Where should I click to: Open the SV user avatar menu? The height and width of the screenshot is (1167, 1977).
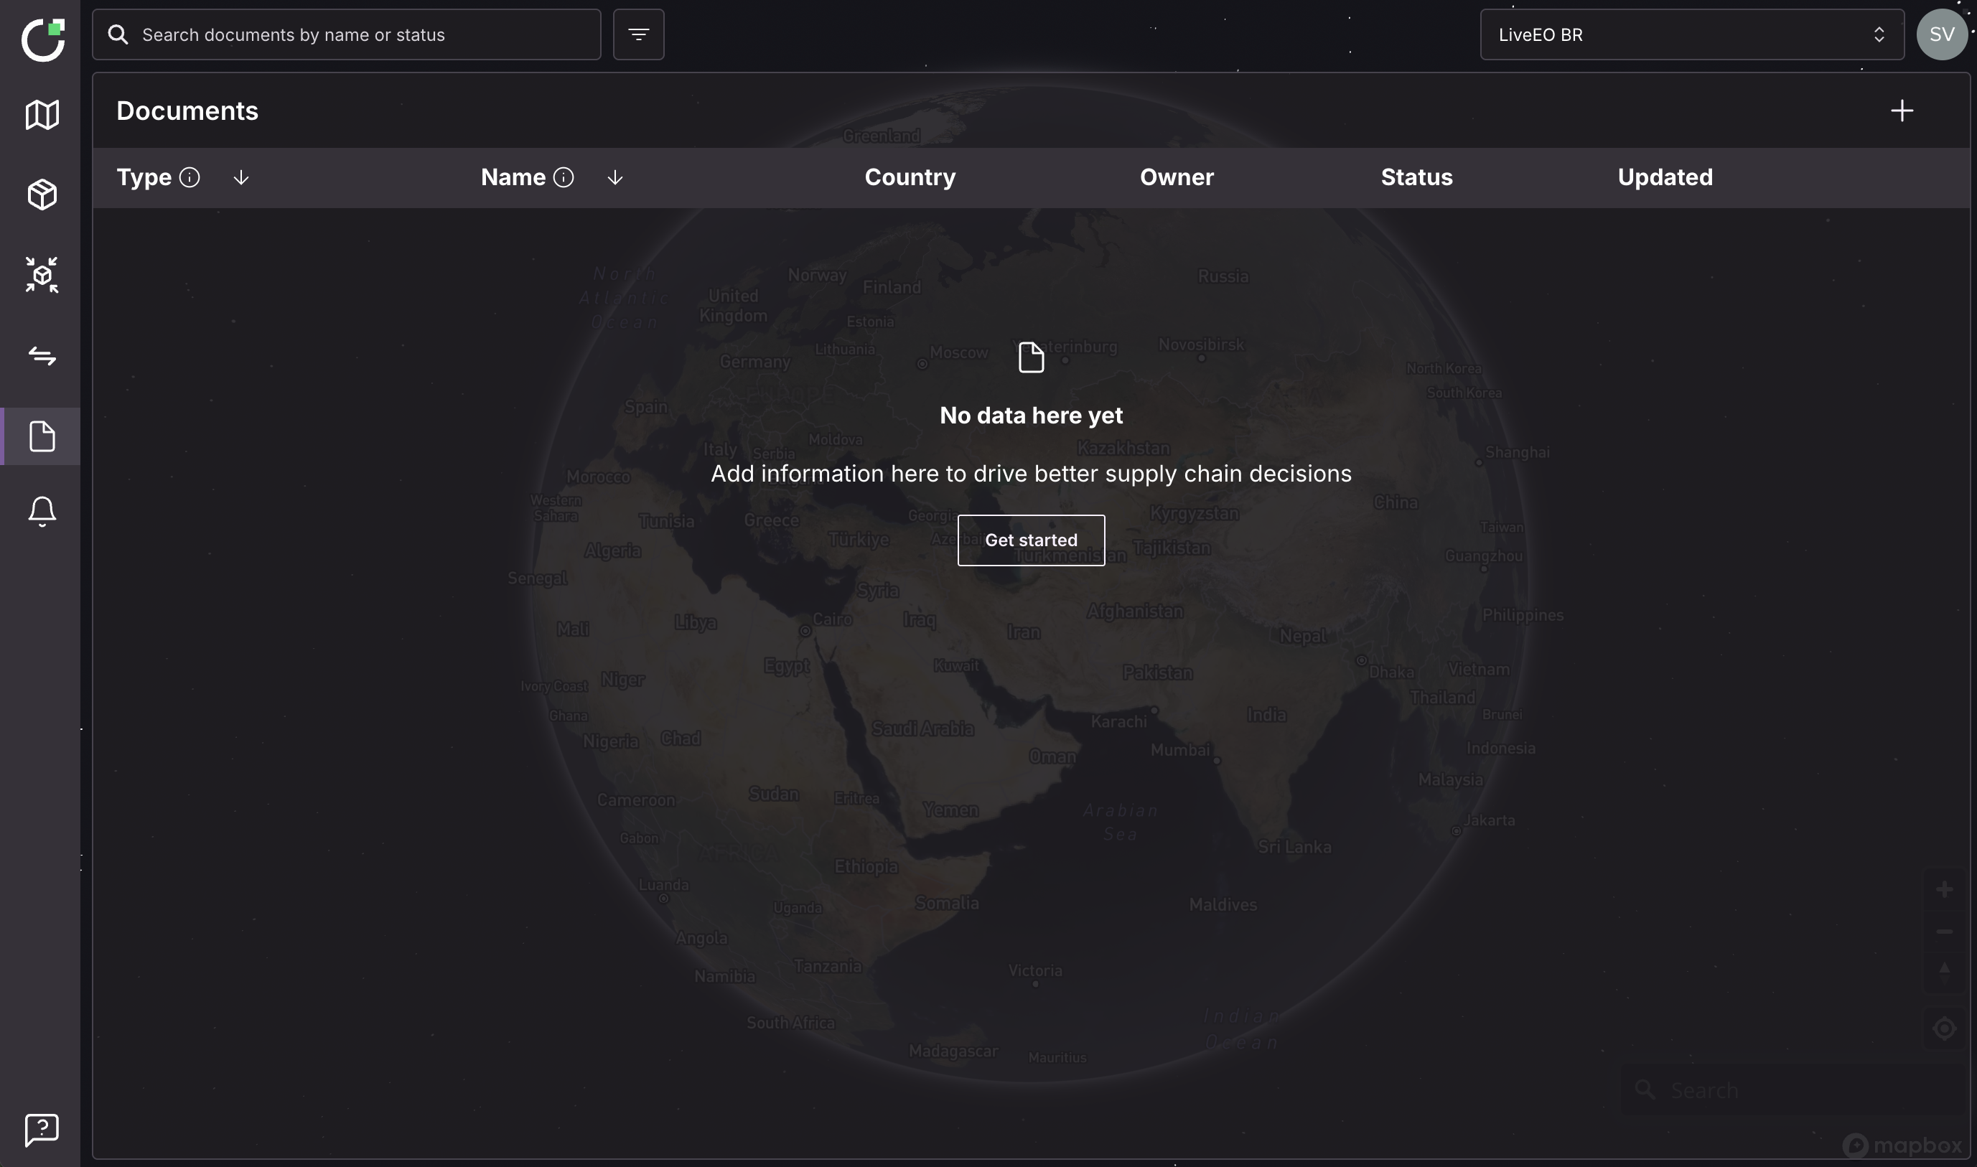click(1941, 34)
